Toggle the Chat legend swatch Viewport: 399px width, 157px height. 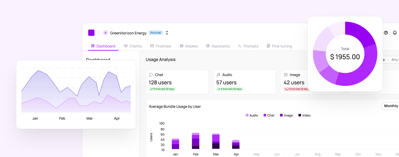click(265, 115)
